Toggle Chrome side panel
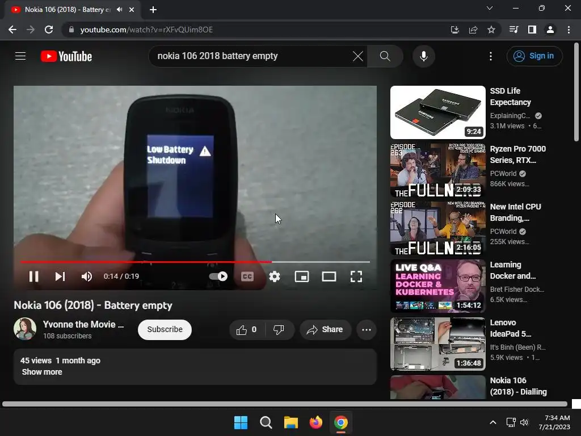Viewport: 581px width, 436px height. (532, 30)
